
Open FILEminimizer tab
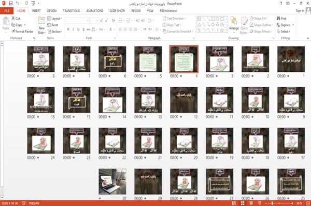pos(168,11)
